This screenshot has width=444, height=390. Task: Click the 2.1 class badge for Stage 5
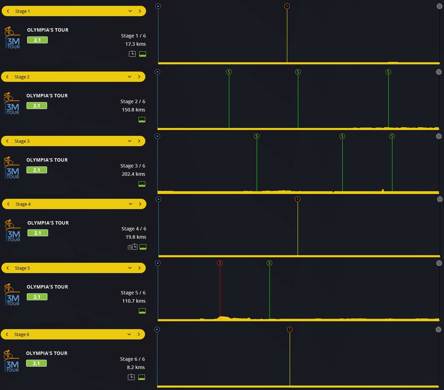coord(37,297)
